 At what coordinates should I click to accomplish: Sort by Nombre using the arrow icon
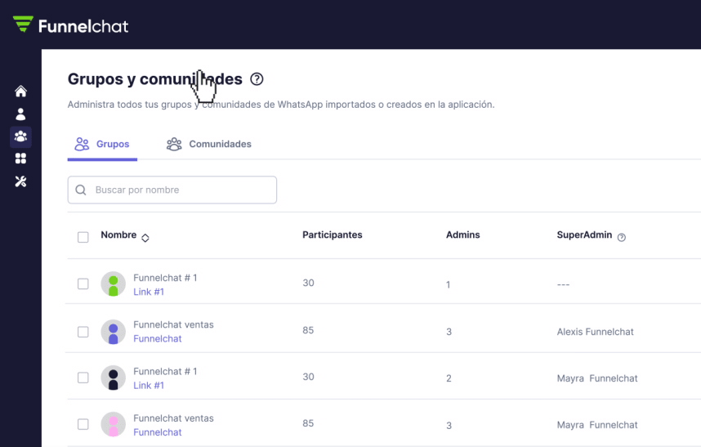pos(145,238)
